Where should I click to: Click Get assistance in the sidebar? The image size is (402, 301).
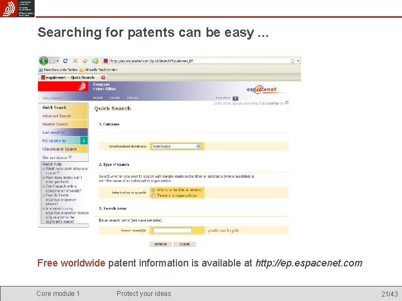[x=57, y=157]
